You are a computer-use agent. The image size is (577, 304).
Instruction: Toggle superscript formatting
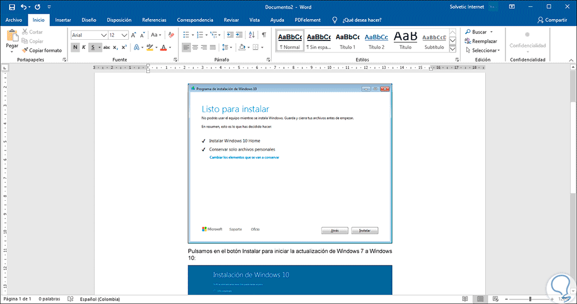click(125, 47)
